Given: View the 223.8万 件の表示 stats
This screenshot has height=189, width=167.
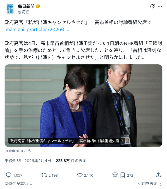Looking at the screenshot, I should tap(71, 161).
